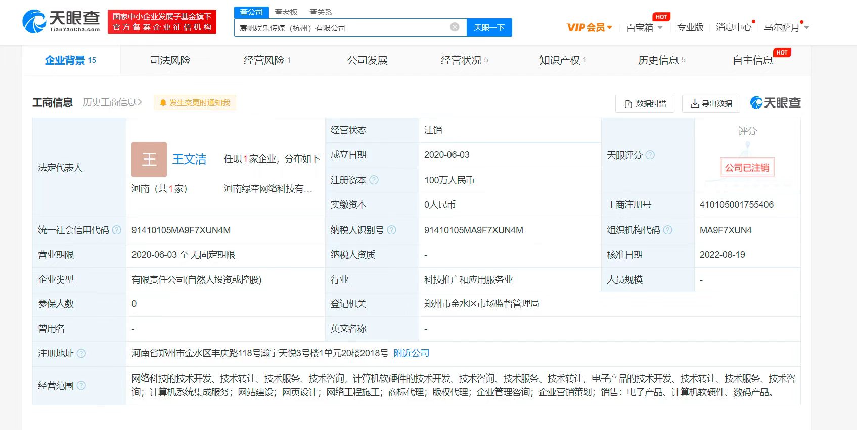
Task: Click the 注销 business status value
Action: click(x=433, y=130)
